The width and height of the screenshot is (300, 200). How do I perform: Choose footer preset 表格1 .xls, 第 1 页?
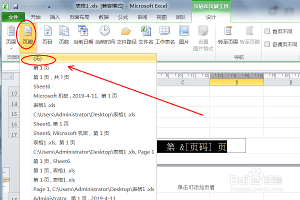(x=88, y=142)
